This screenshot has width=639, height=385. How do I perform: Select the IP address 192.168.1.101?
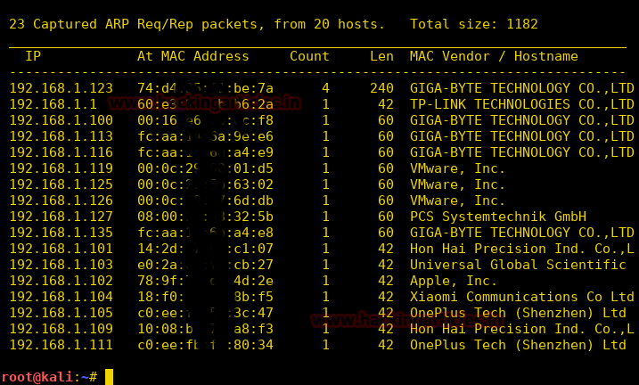click(x=61, y=249)
